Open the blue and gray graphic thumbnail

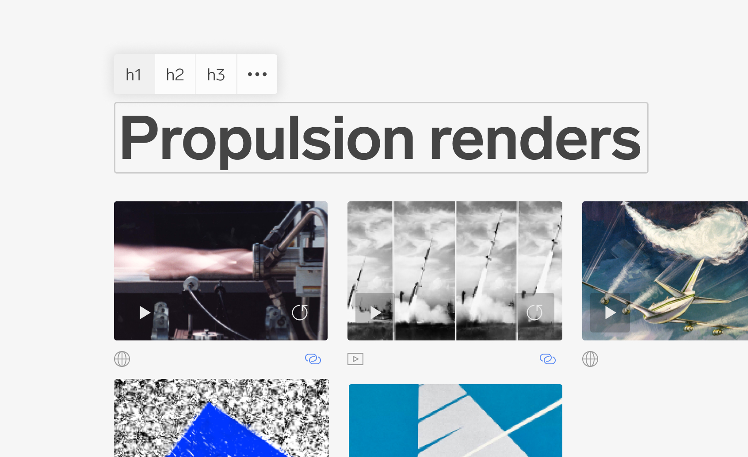(455, 420)
